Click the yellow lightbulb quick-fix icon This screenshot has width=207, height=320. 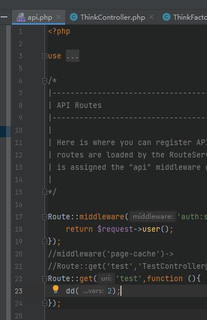click(x=56, y=289)
